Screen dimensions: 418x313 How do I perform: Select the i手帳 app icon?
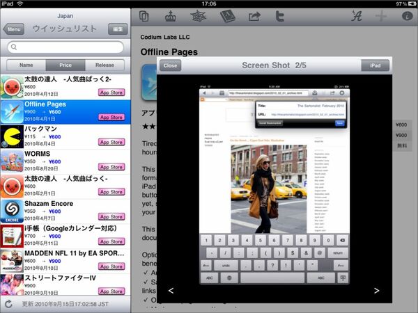click(x=12, y=236)
